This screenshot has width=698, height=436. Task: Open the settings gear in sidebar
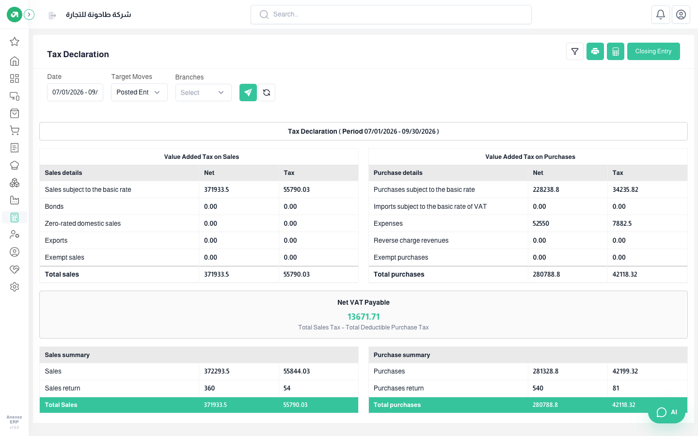(x=15, y=287)
